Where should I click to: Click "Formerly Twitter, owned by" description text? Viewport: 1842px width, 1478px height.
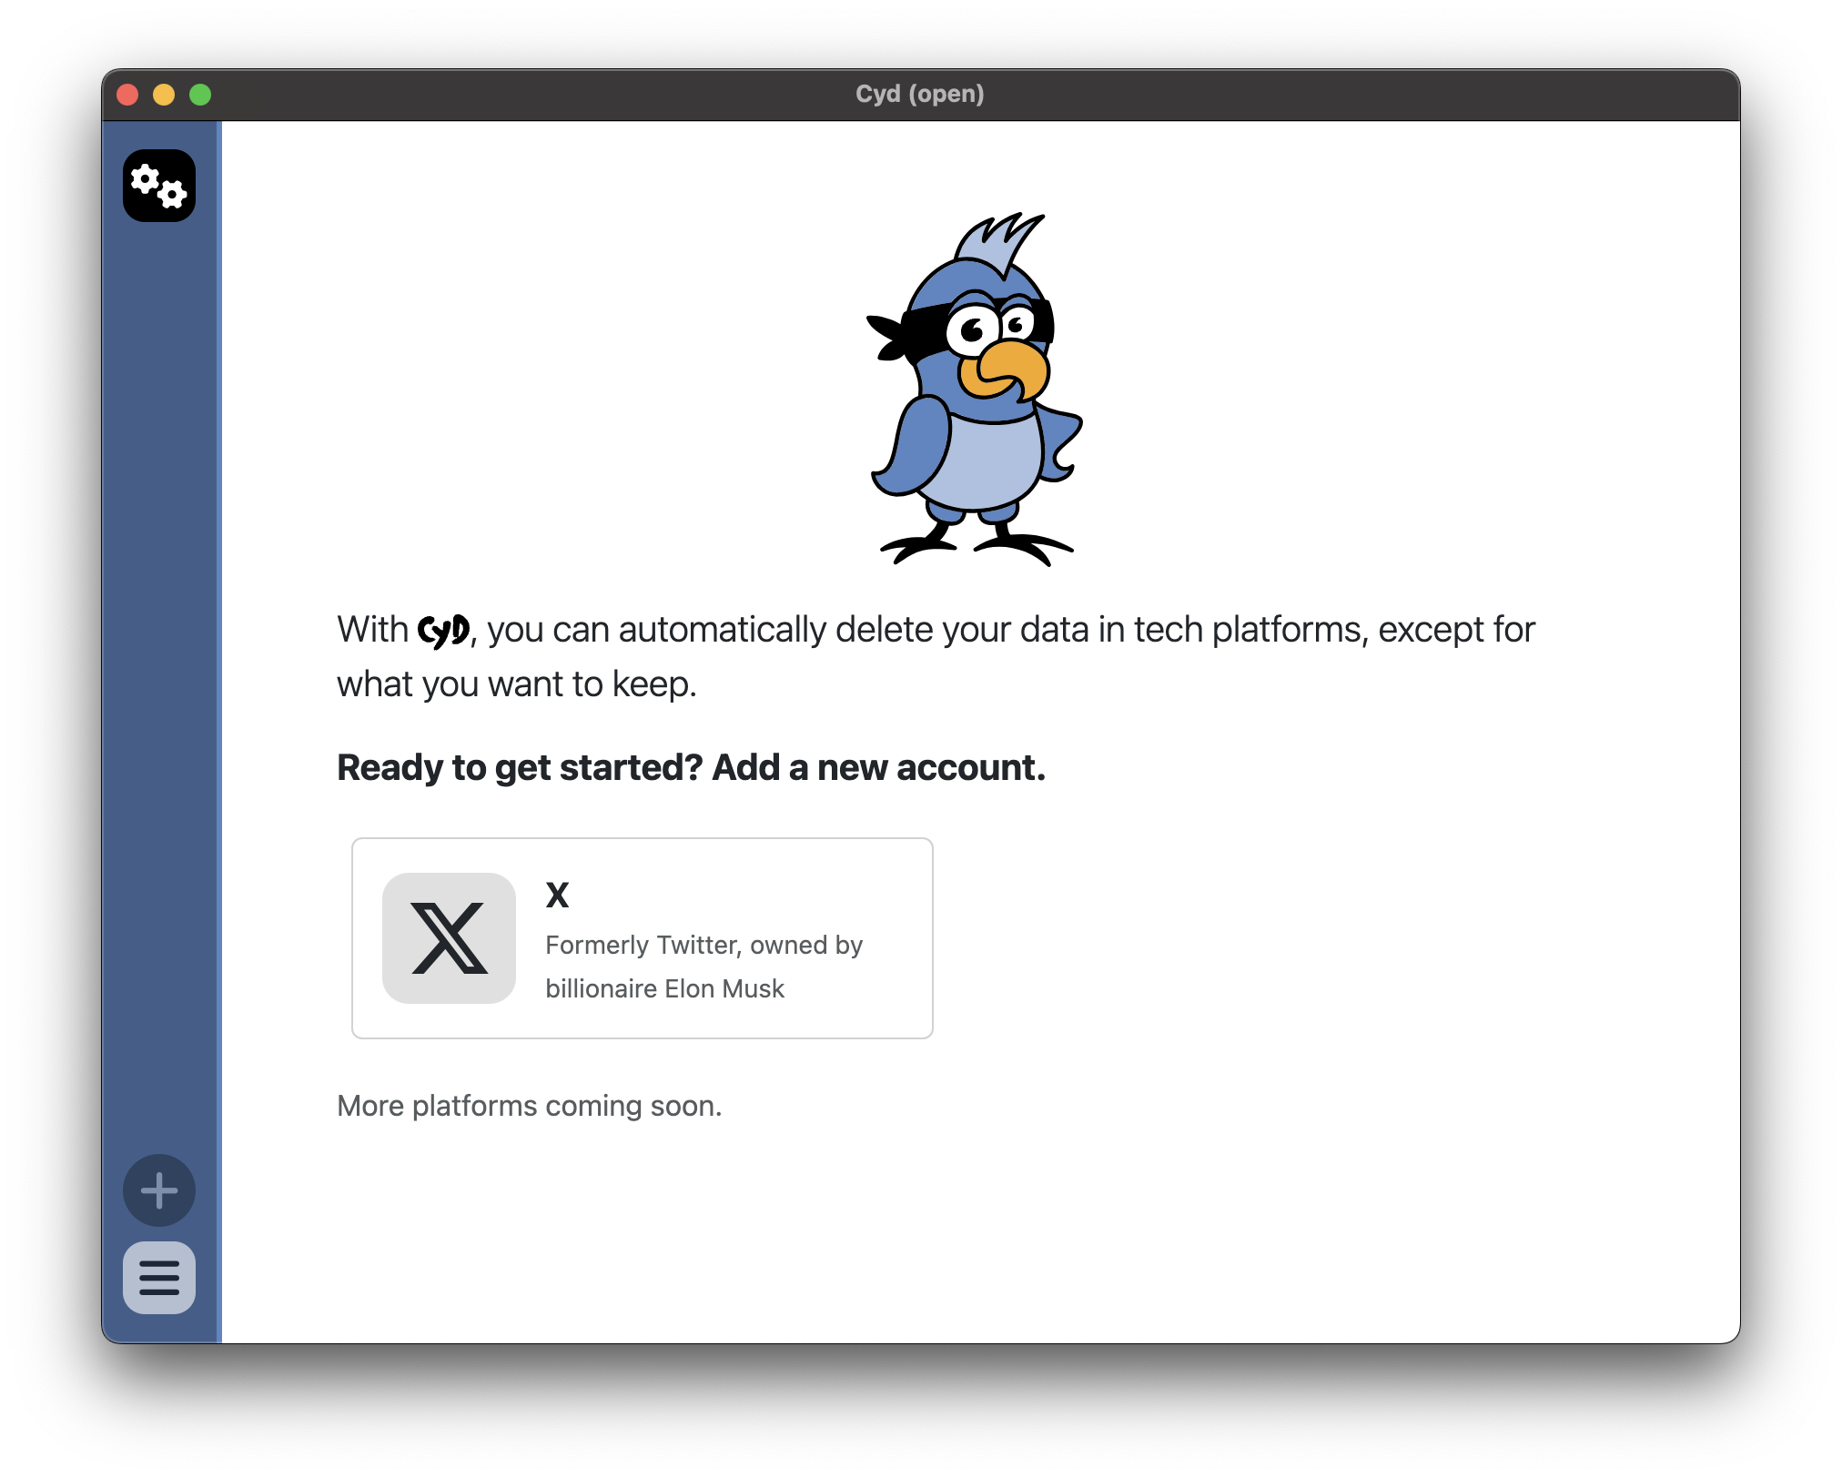tap(703, 946)
